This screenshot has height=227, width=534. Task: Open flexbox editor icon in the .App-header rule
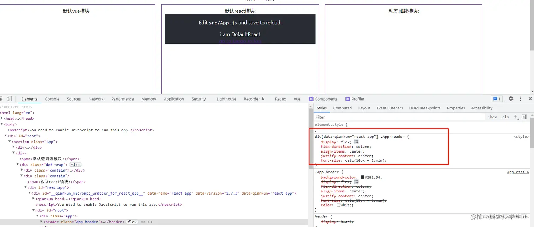pyautogui.click(x=356, y=181)
